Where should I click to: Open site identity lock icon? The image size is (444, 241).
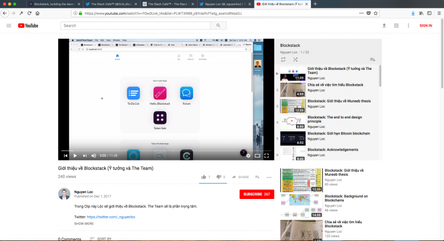point(81,13)
